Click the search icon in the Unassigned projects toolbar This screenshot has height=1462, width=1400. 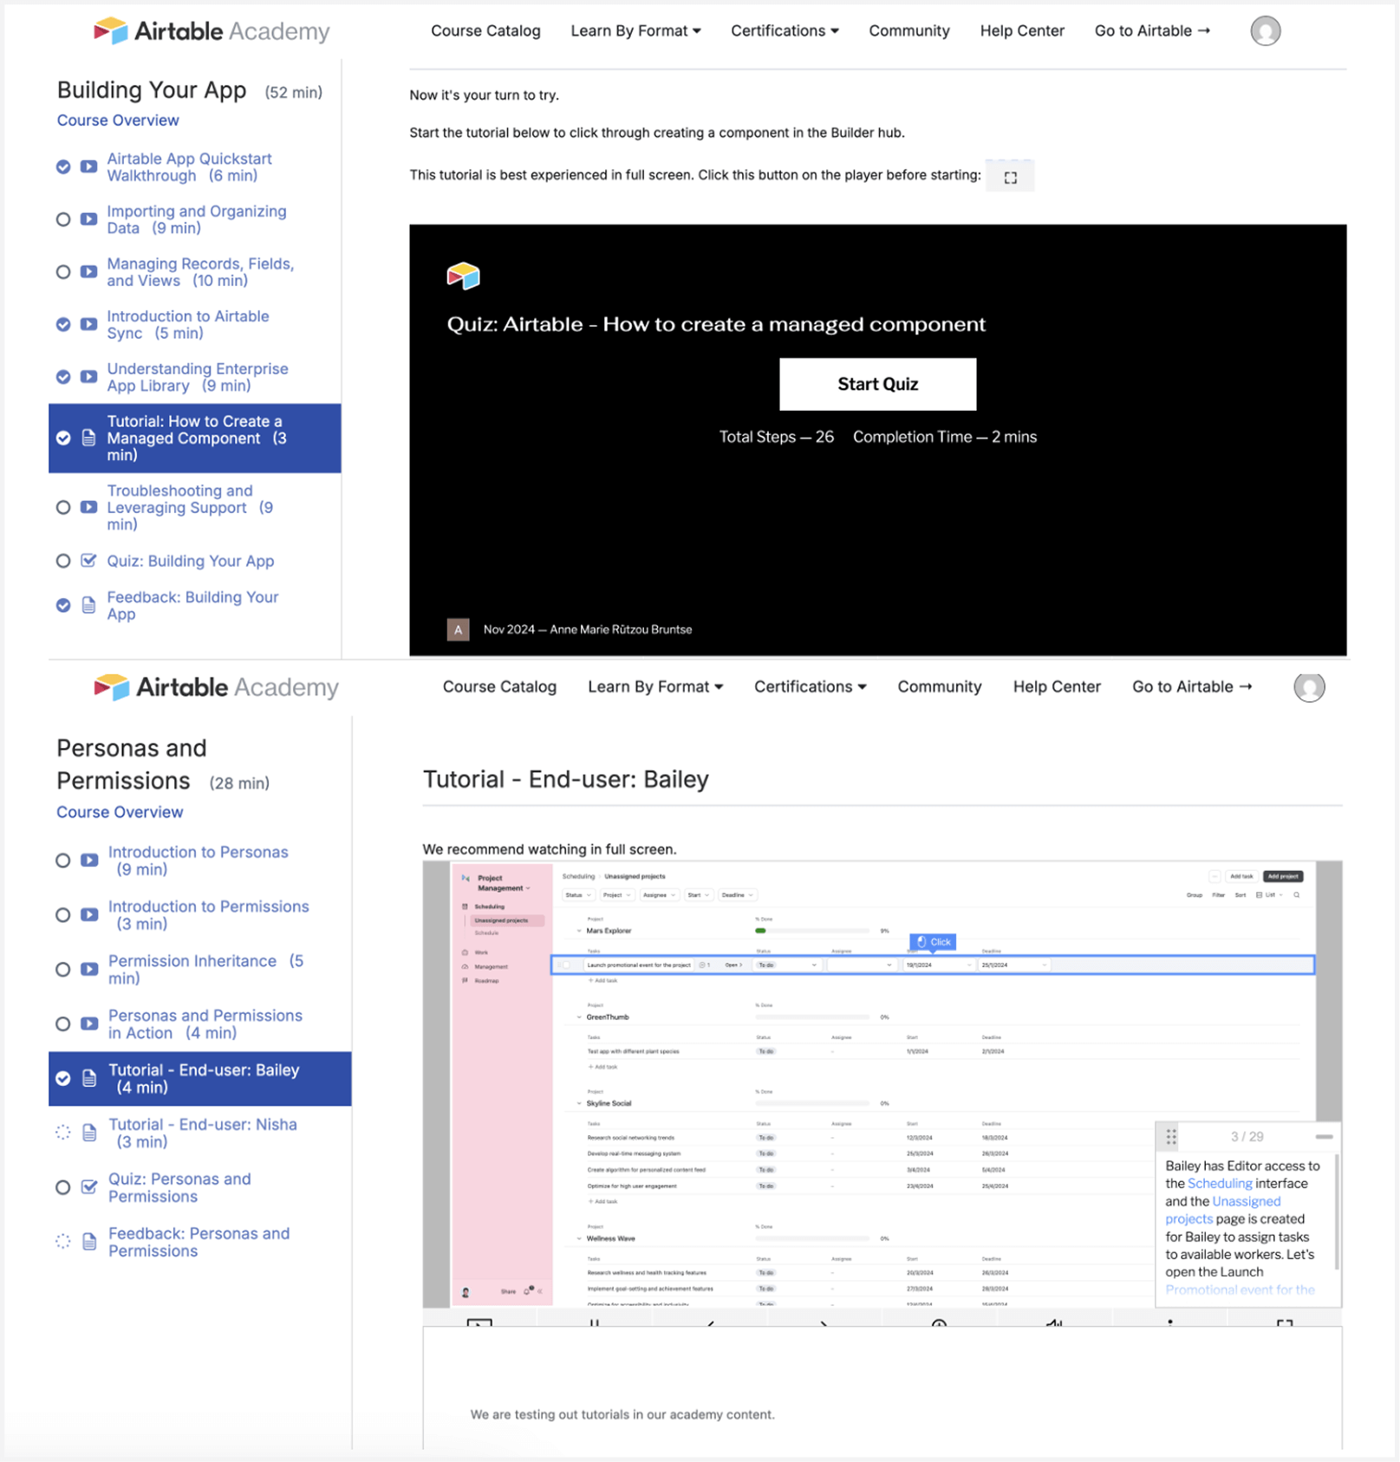tap(1297, 895)
